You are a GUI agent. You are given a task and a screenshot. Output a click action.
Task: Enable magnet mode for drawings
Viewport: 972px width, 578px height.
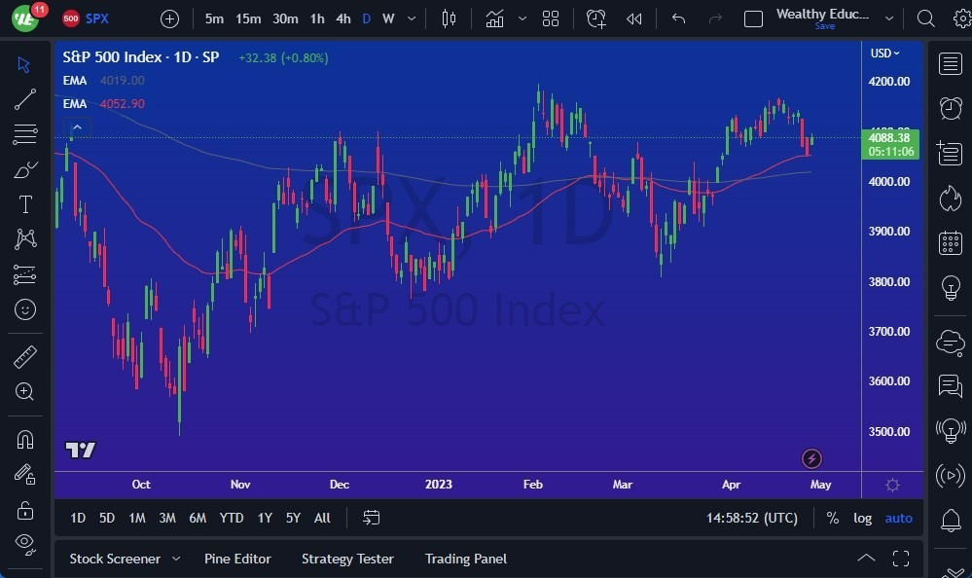(x=24, y=440)
